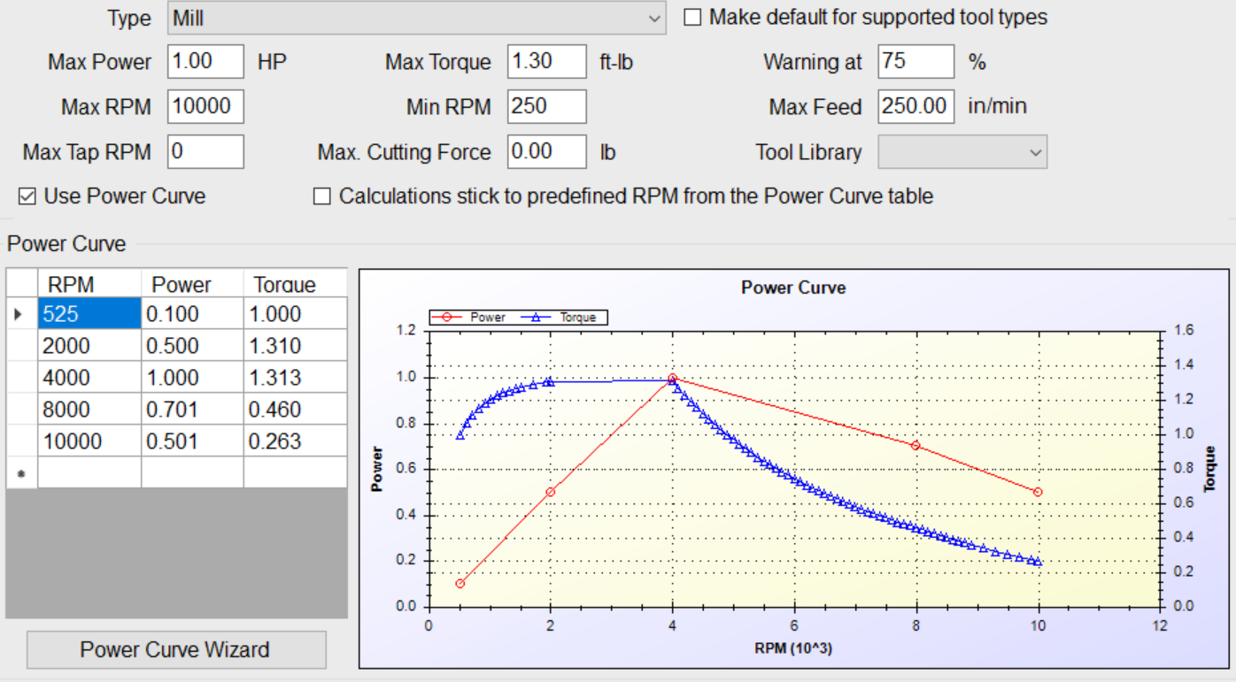The height and width of the screenshot is (682, 1236).
Task: Click the Max Power input field
Action: click(x=205, y=62)
